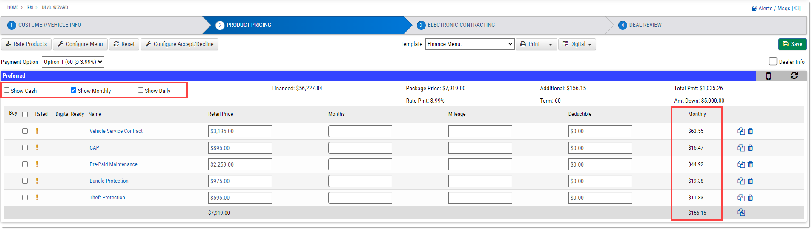Delete the Bundle Protection product
The width and height of the screenshot is (812, 230).
[750, 181]
